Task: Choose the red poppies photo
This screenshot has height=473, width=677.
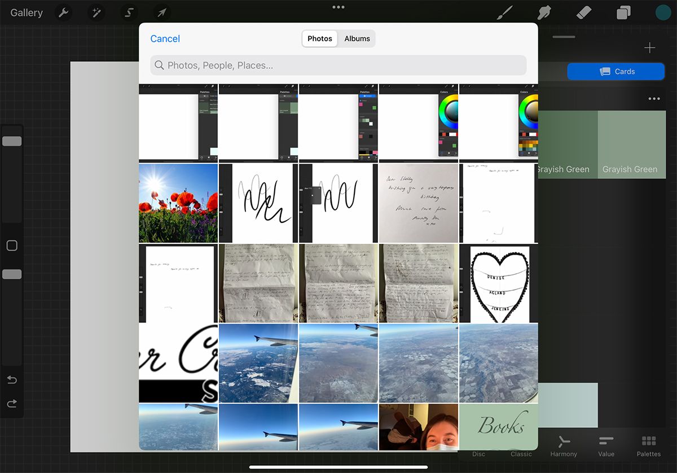Action: [178, 203]
